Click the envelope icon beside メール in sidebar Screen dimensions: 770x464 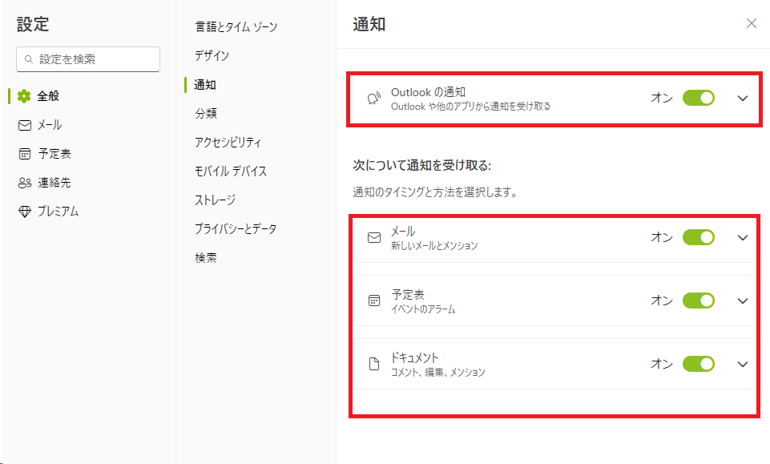pyautogui.click(x=24, y=125)
